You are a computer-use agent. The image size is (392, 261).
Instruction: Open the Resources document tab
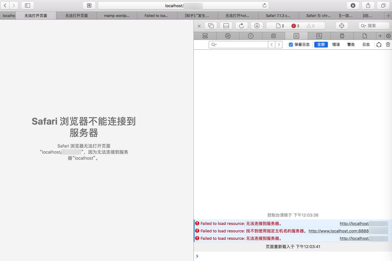pyautogui.click(x=364, y=36)
